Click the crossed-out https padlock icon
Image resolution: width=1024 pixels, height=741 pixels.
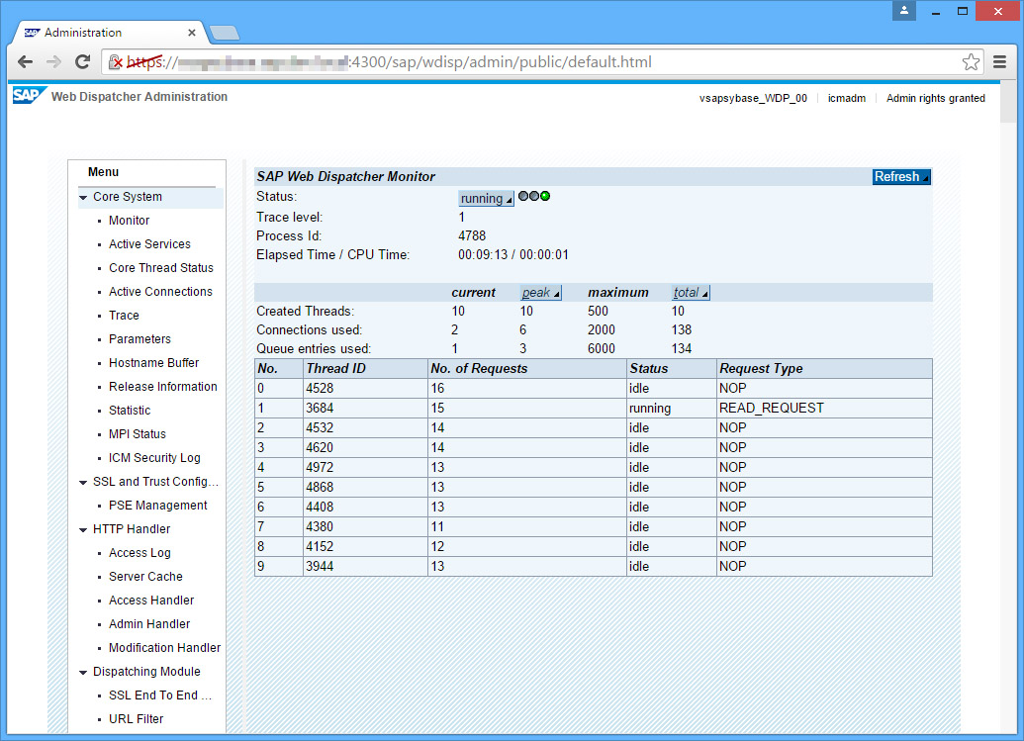(114, 61)
